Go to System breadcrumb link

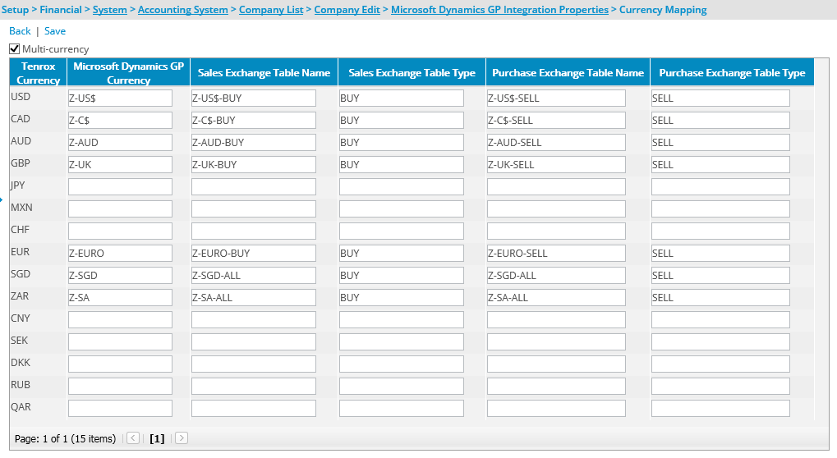[110, 10]
